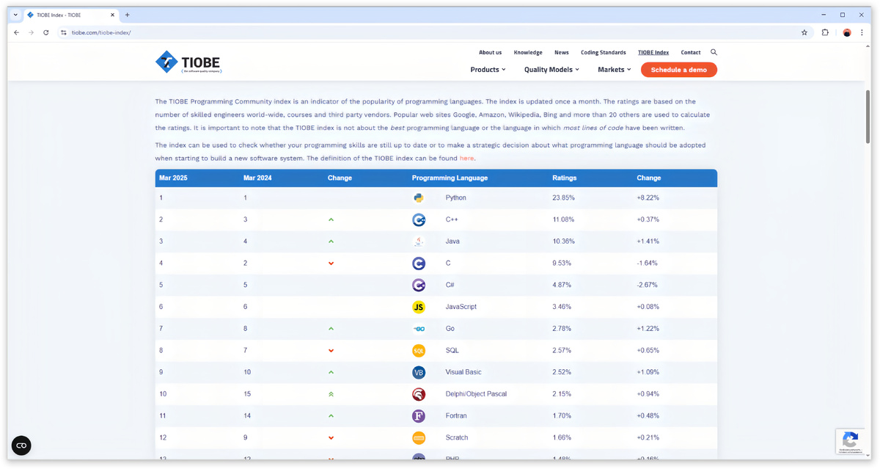Viewport: 880px width, 469px height.
Task: Click the +1.41% change for Java
Action: [x=648, y=241]
